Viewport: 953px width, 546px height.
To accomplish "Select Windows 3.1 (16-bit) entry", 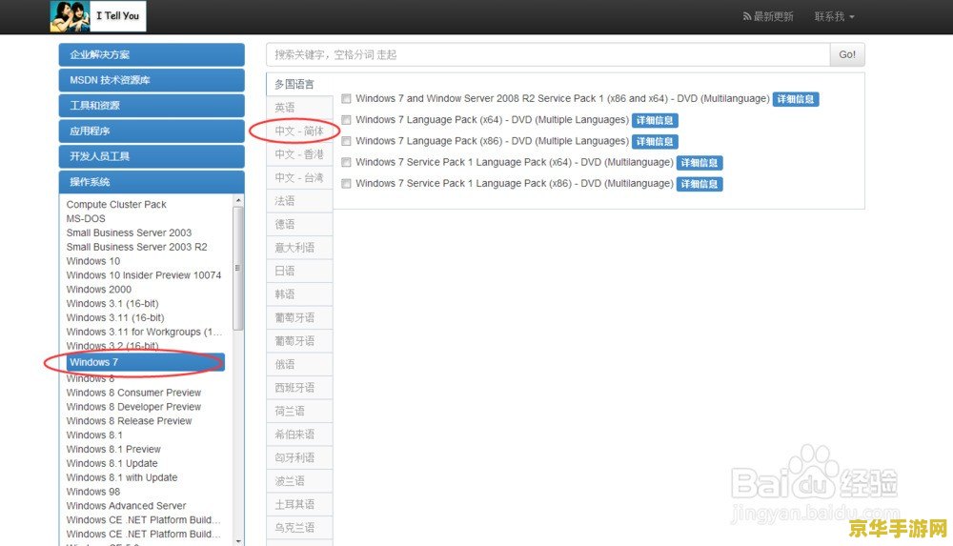I will pos(112,304).
